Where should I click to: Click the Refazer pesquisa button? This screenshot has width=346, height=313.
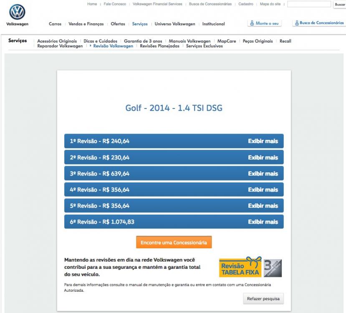coord(263,298)
